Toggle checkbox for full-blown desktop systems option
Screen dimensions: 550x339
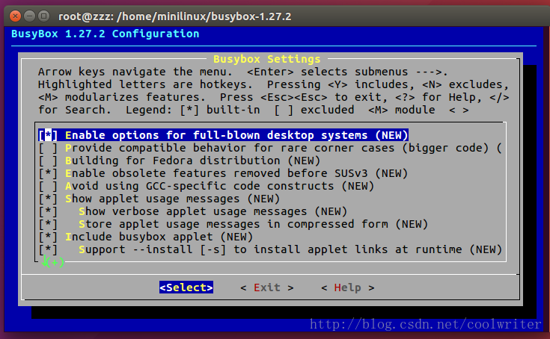coord(48,135)
